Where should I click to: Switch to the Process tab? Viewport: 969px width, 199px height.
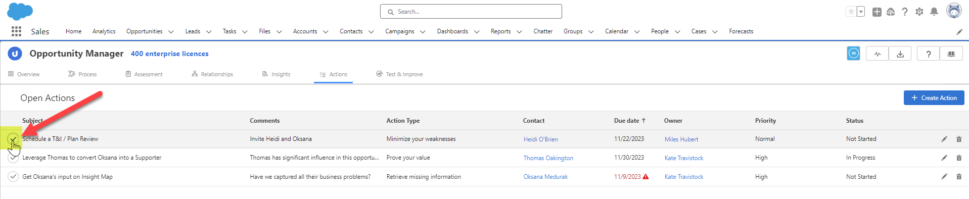pos(82,74)
